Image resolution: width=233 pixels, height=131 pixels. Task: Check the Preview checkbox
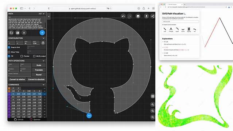pos(22,56)
